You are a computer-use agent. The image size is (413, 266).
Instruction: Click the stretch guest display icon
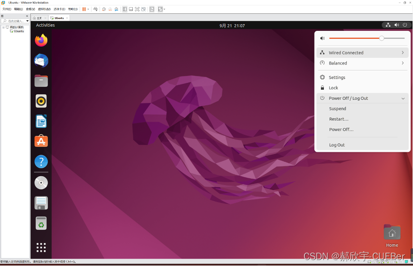pyautogui.click(x=160, y=9)
